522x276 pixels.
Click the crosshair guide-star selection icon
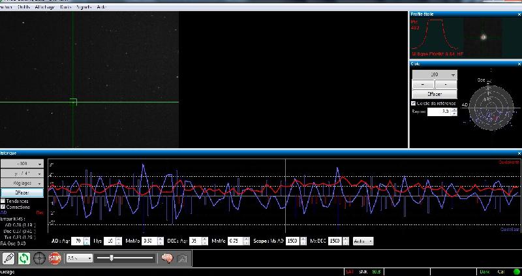(39, 258)
